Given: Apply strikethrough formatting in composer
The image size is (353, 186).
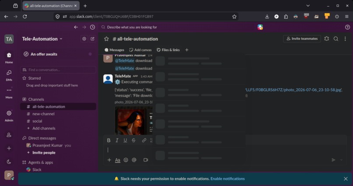Looking at the screenshot, I should click(x=134, y=140).
